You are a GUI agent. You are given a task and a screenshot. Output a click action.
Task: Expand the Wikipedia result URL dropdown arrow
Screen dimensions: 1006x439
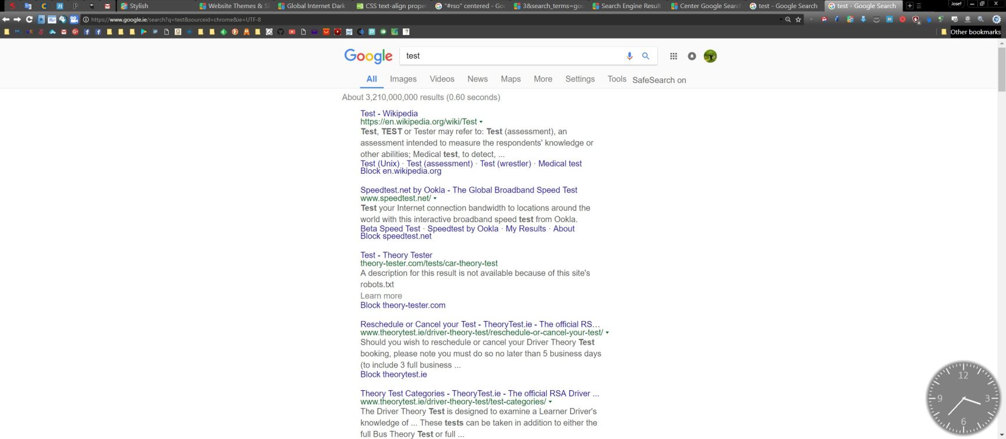[481, 122]
